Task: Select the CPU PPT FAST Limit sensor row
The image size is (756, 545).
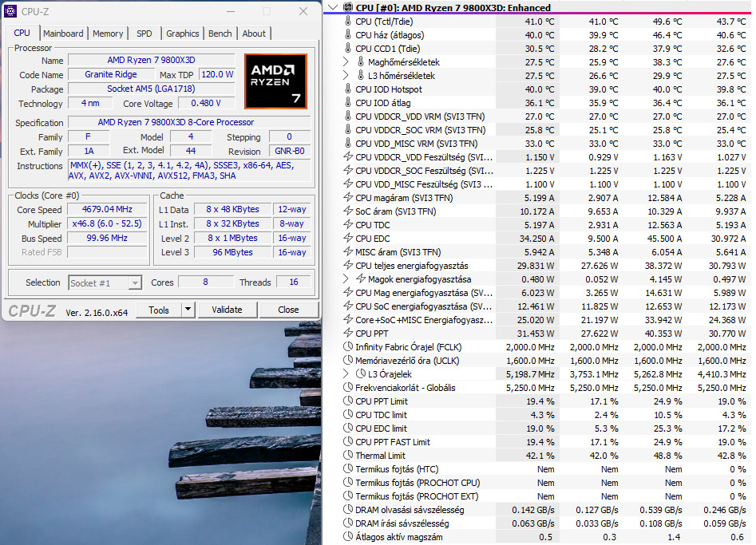Action: click(x=538, y=441)
